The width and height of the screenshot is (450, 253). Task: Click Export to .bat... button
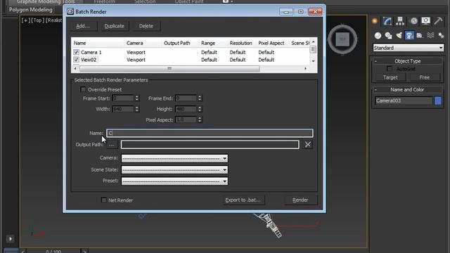pyautogui.click(x=243, y=200)
